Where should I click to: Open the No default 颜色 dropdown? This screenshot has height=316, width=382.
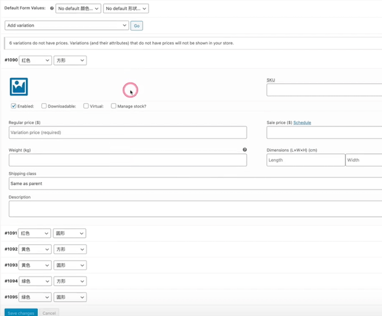tap(78, 9)
